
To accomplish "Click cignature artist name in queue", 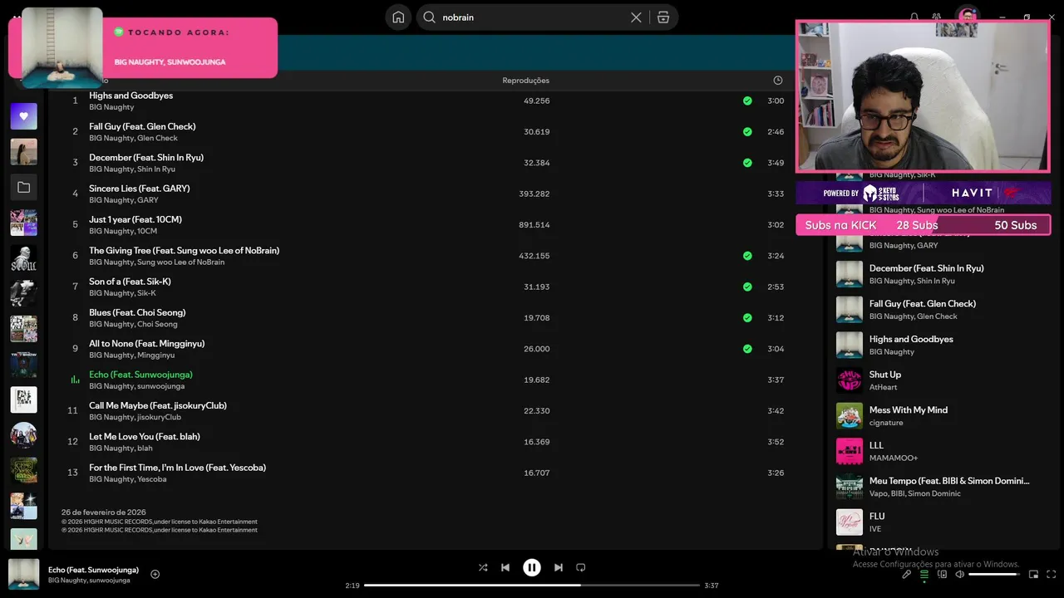I will 886,423.
